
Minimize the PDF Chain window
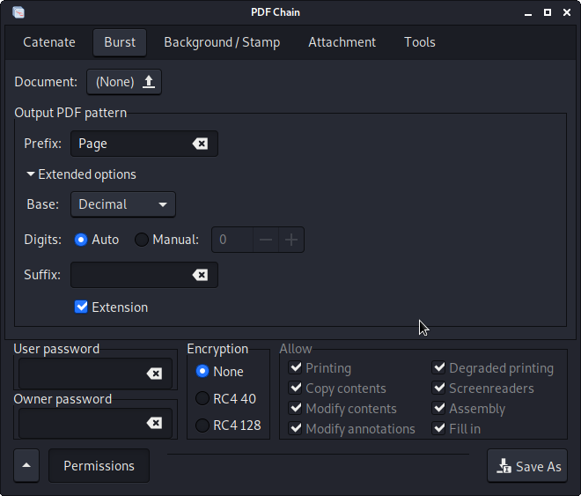click(x=528, y=12)
